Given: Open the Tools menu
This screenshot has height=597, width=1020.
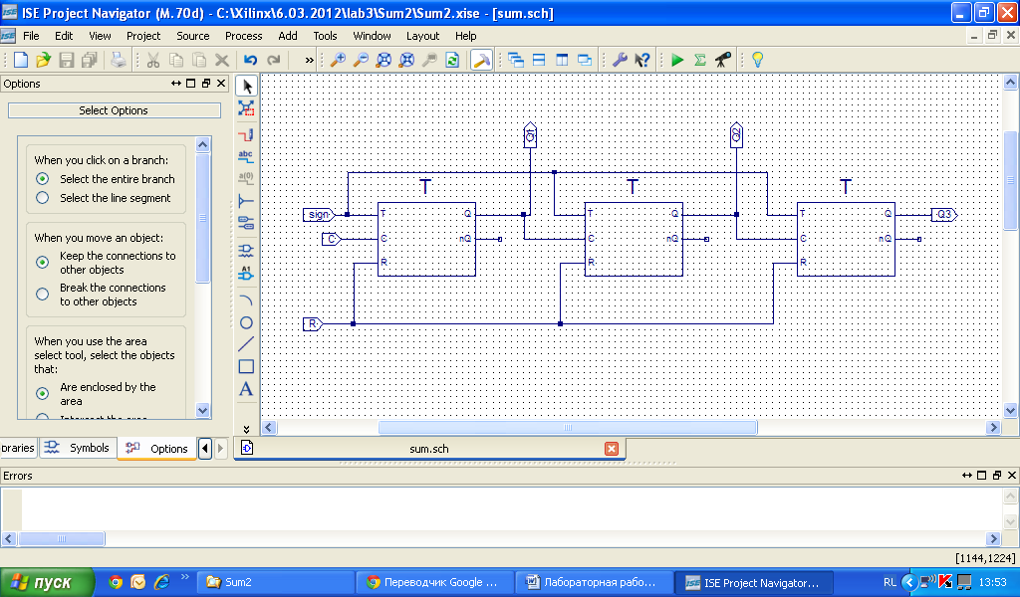Looking at the screenshot, I should (x=326, y=36).
